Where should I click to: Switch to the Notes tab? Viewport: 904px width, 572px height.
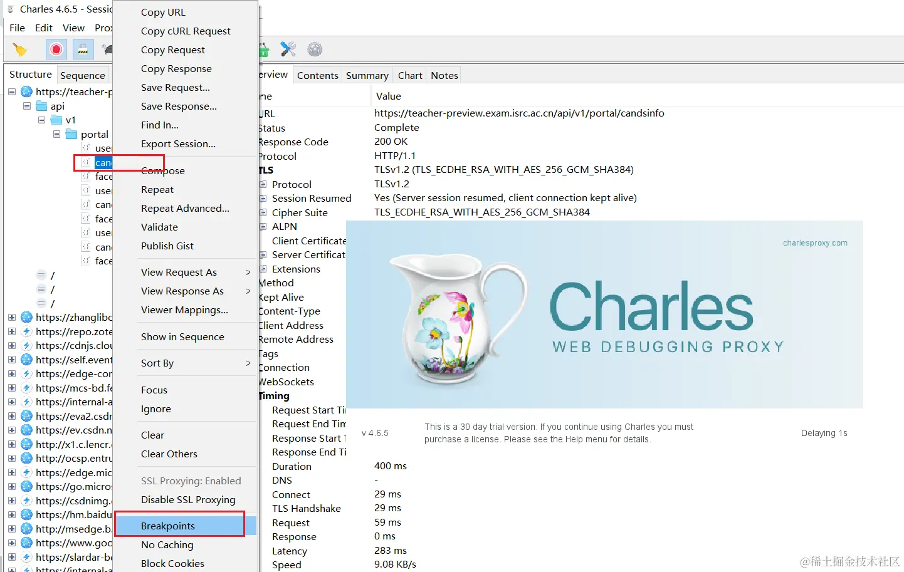click(x=444, y=75)
